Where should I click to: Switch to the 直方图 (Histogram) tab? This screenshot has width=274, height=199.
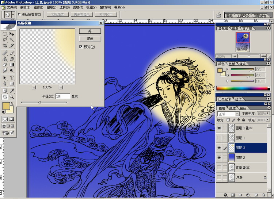click(x=247, y=28)
